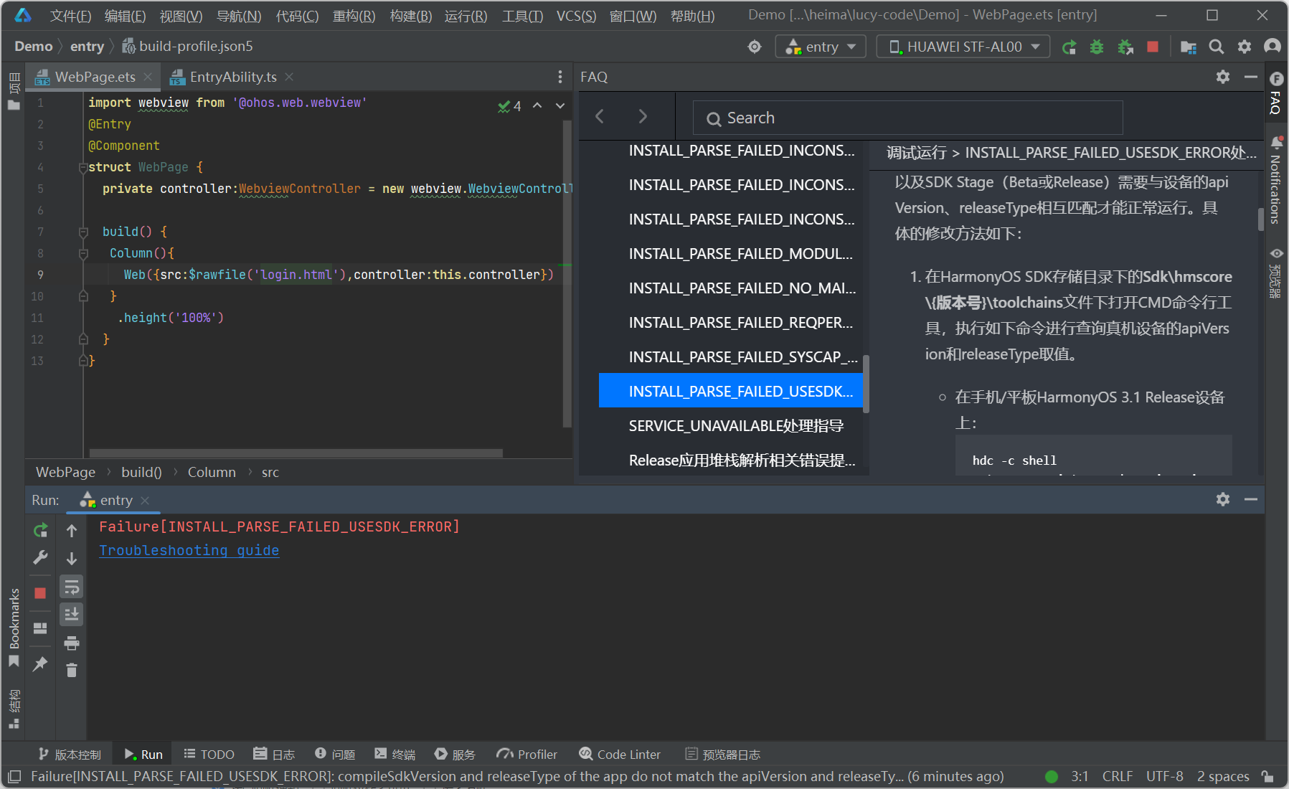Click the inspection checkmark problems indicator
The image size is (1289, 789).
pyautogui.click(x=509, y=106)
